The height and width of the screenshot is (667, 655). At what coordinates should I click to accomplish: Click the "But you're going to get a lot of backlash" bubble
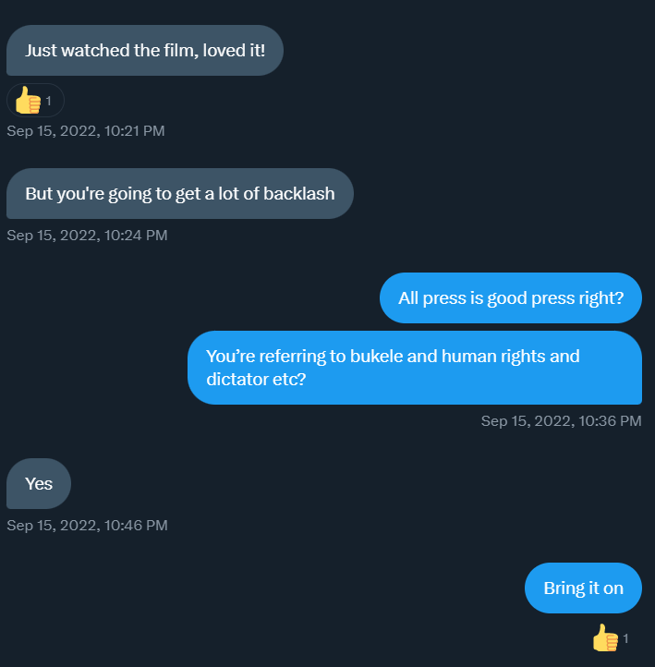point(179,194)
